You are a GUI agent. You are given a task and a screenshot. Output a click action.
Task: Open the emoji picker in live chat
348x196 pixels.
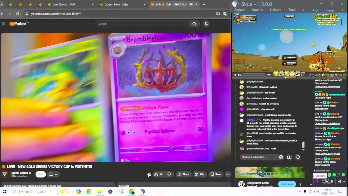coord(281,157)
